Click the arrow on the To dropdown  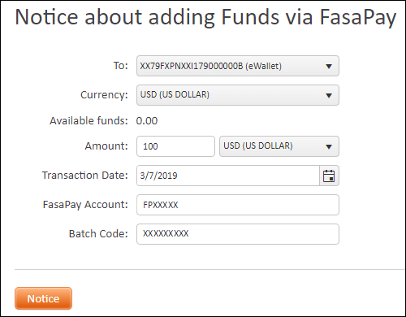click(329, 67)
